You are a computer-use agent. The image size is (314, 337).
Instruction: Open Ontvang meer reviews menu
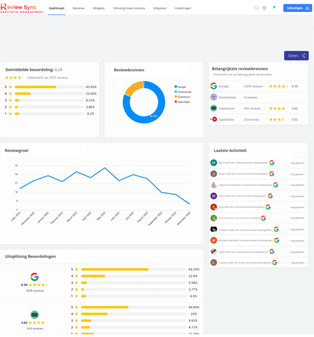(x=129, y=8)
